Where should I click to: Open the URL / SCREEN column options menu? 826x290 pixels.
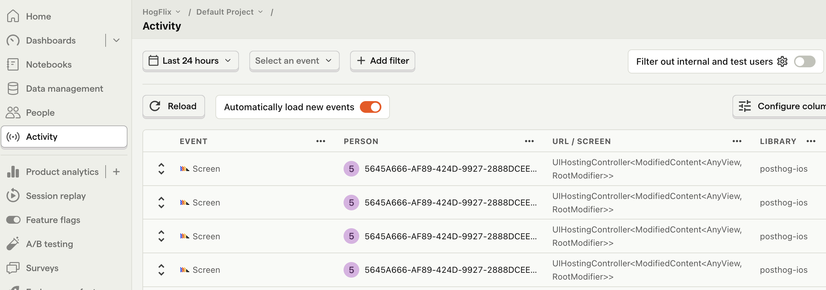click(737, 141)
